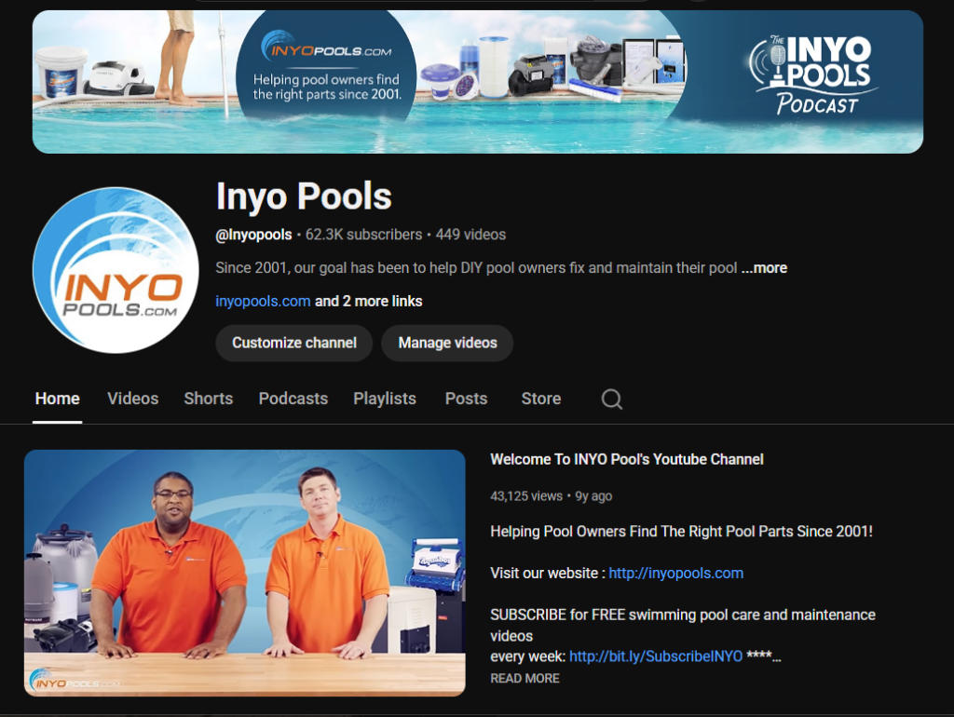Go to the Shorts tab

208,399
